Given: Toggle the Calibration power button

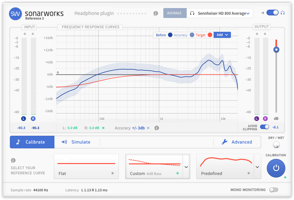Looking at the screenshot, I should 276,168.
